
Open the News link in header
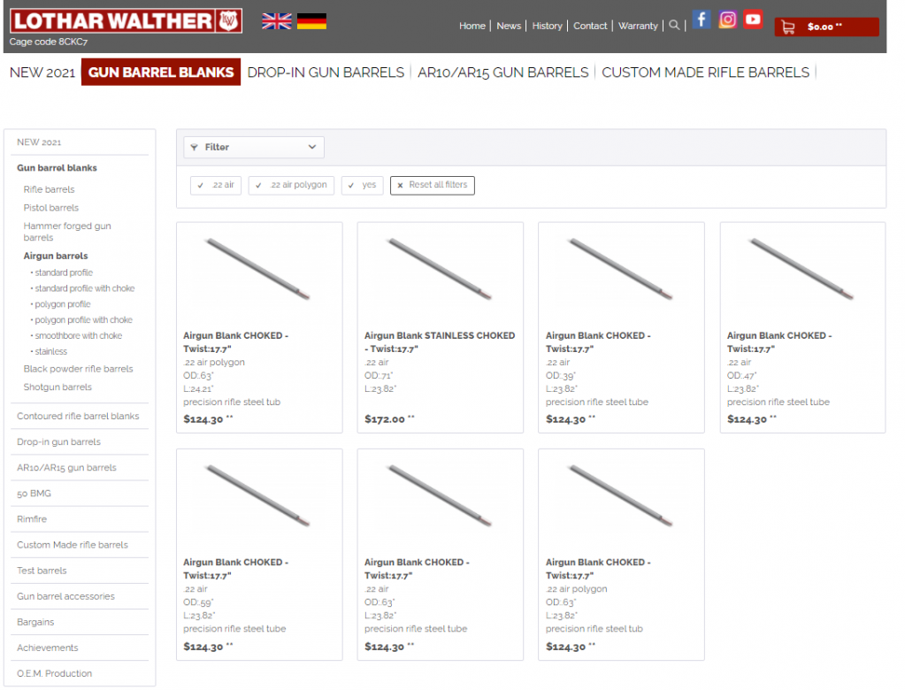coord(509,26)
